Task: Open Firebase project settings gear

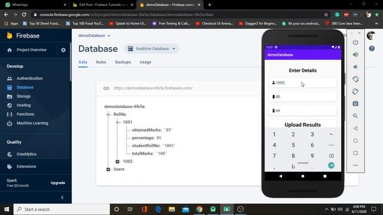Action: [x=63, y=50]
